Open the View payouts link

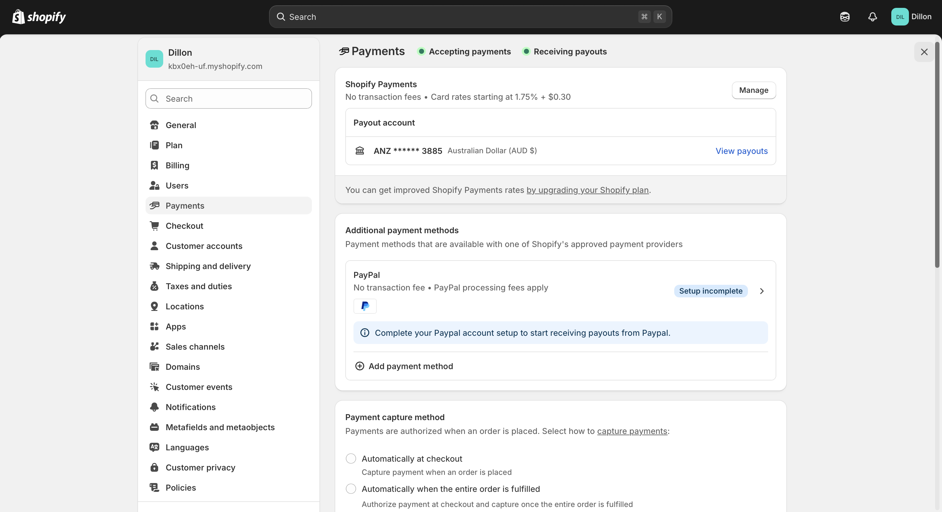coord(741,151)
